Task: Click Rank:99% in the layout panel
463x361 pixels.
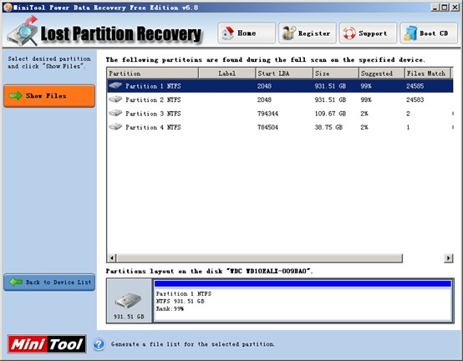Action: click(170, 308)
